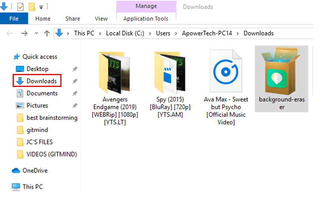Open the gitmind folder in sidebar
333x214 pixels.
tap(37, 130)
